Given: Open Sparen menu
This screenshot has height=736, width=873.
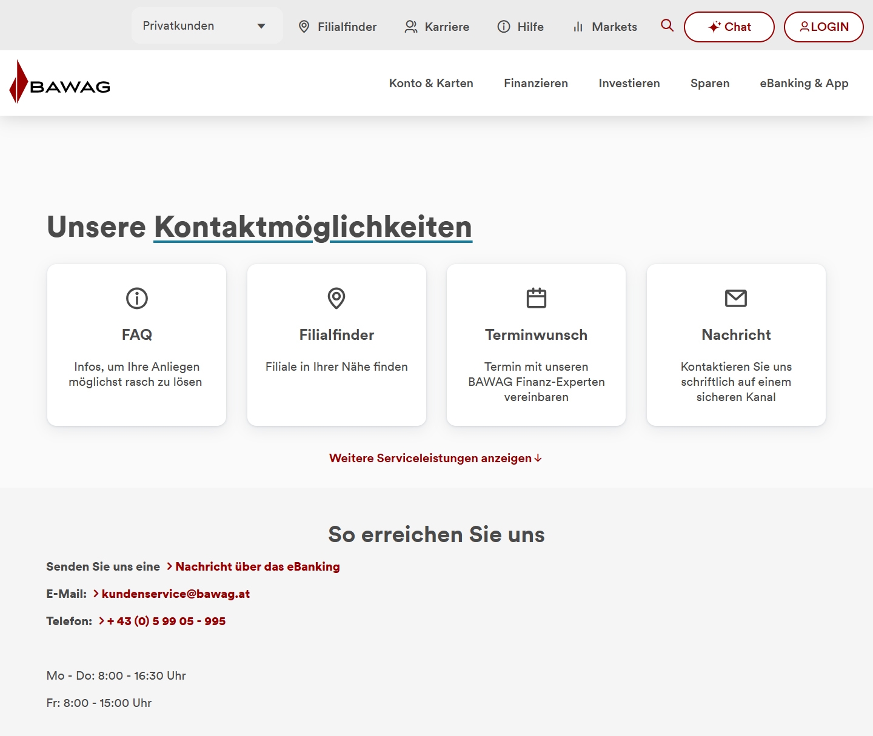Looking at the screenshot, I should [710, 83].
